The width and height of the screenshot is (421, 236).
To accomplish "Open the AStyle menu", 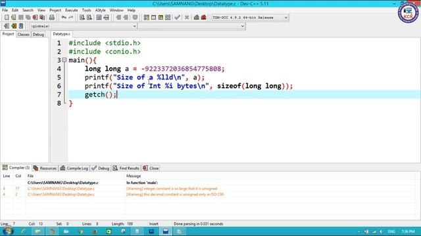I will (x=101, y=10).
